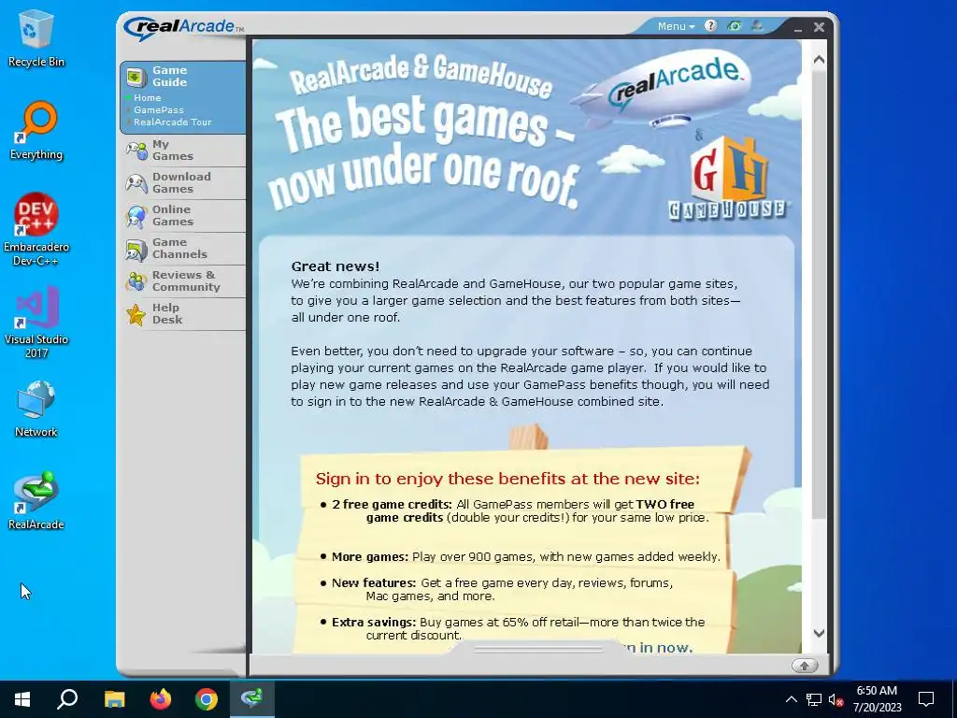Click the GameHouse GH logo
Screen dimensions: 957x718
(729, 179)
